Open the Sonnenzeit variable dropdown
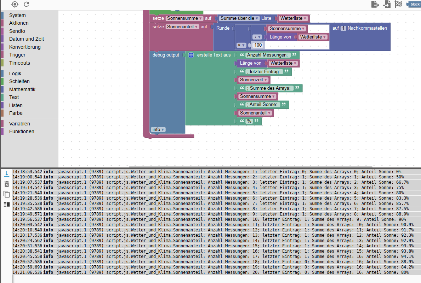421x283 pixels. click(253, 80)
